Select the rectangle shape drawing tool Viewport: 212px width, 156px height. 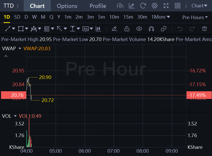click(x=21, y=29)
